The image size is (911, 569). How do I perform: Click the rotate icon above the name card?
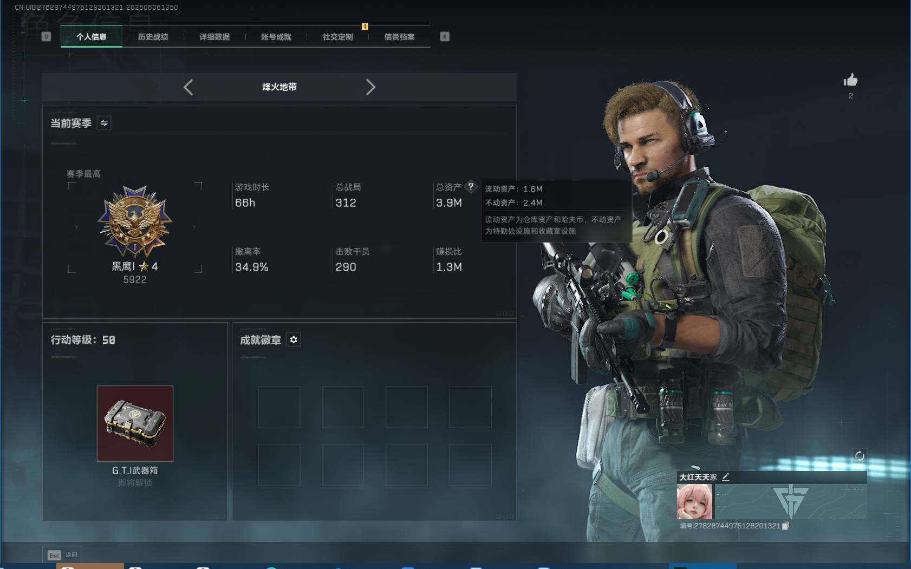click(x=860, y=456)
